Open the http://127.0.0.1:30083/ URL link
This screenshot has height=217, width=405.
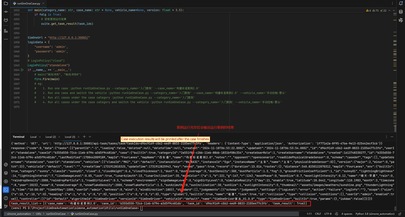70,37
